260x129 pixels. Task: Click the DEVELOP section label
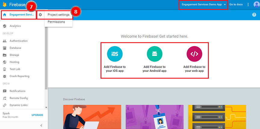coord(8,33)
